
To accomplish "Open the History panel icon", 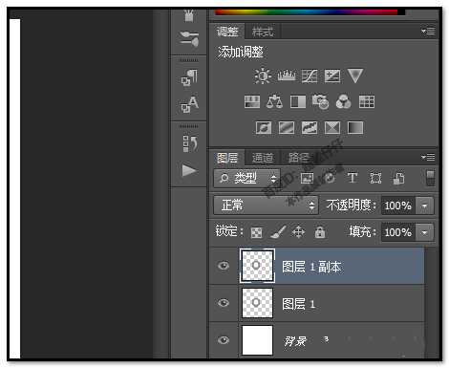I will (x=190, y=143).
